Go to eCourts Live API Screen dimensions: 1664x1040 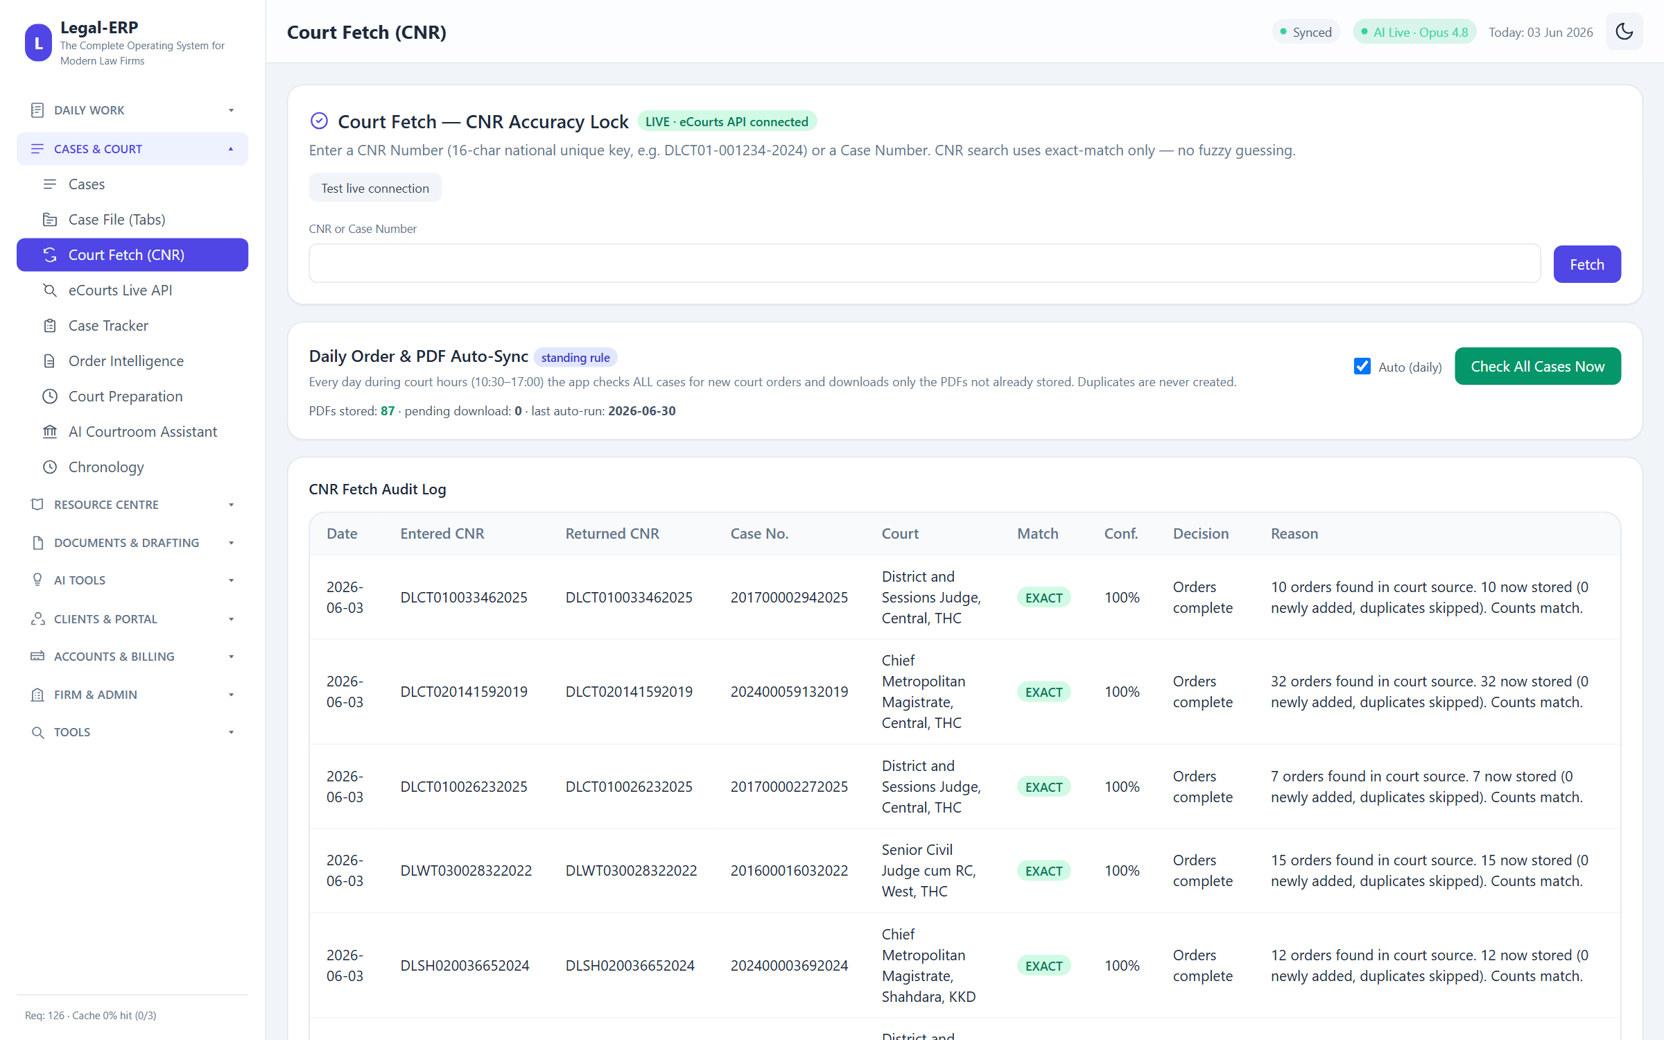click(x=132, y=291)
